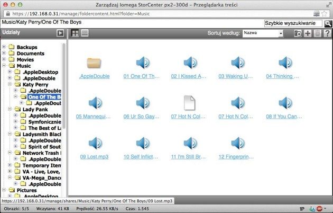This screenshot has height=213, width=333.
Task: Expand the Symfonicznie folder node
Action: click(x=15, y=121)
